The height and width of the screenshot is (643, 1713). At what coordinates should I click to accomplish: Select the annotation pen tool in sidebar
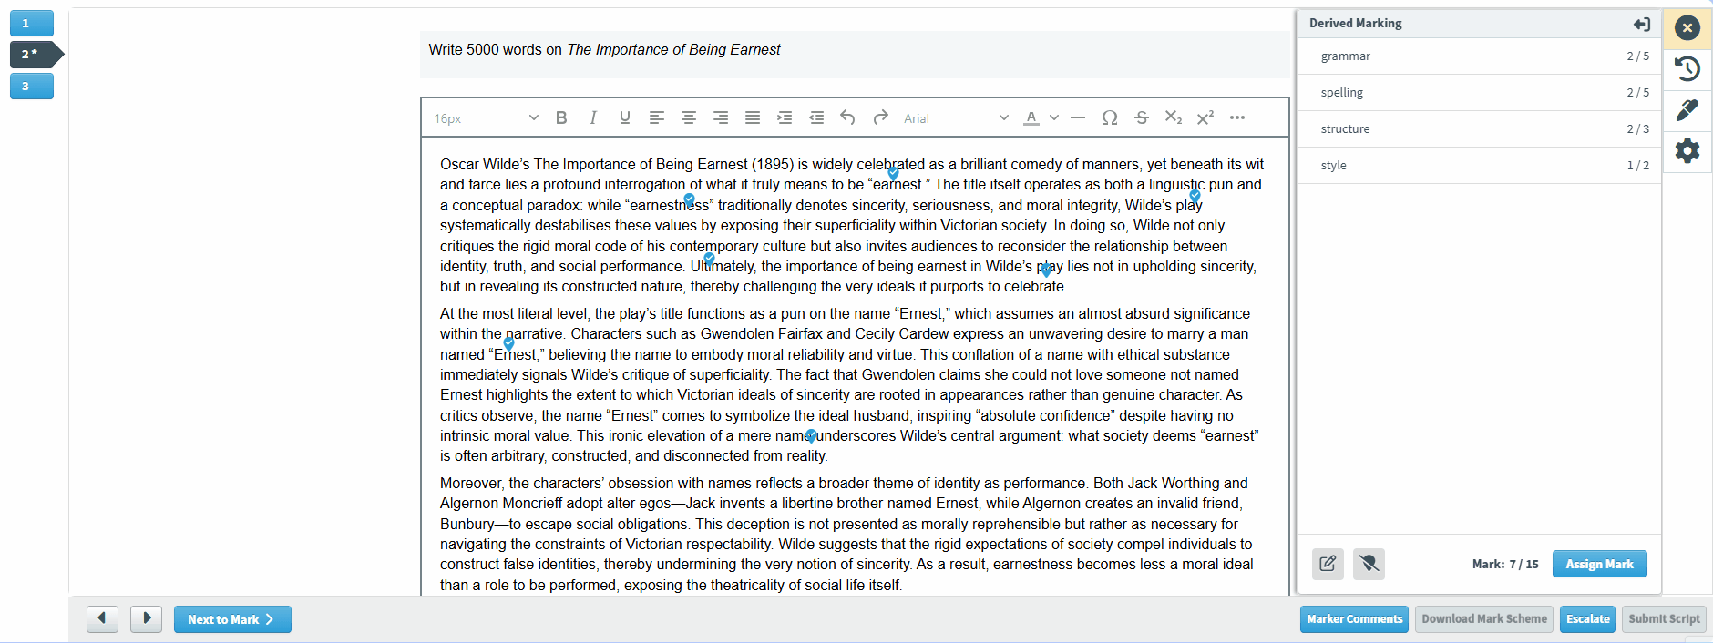[x=1687, y=110]
